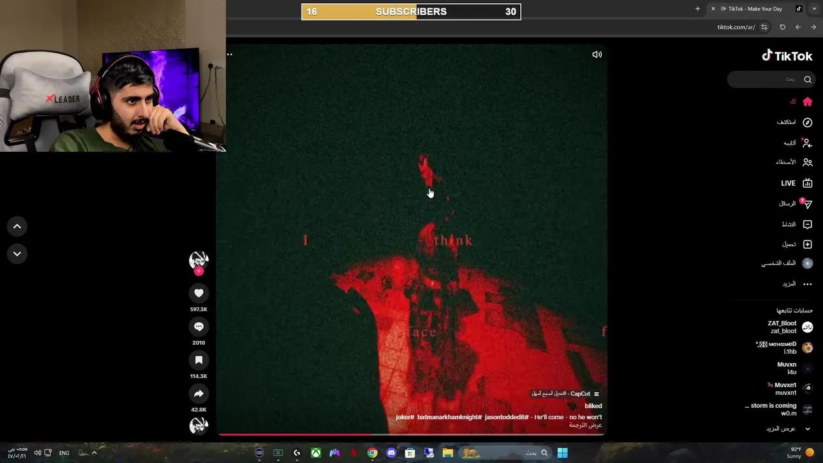Click the tiktok.com/ar/ address bar

tap(736, 27)
